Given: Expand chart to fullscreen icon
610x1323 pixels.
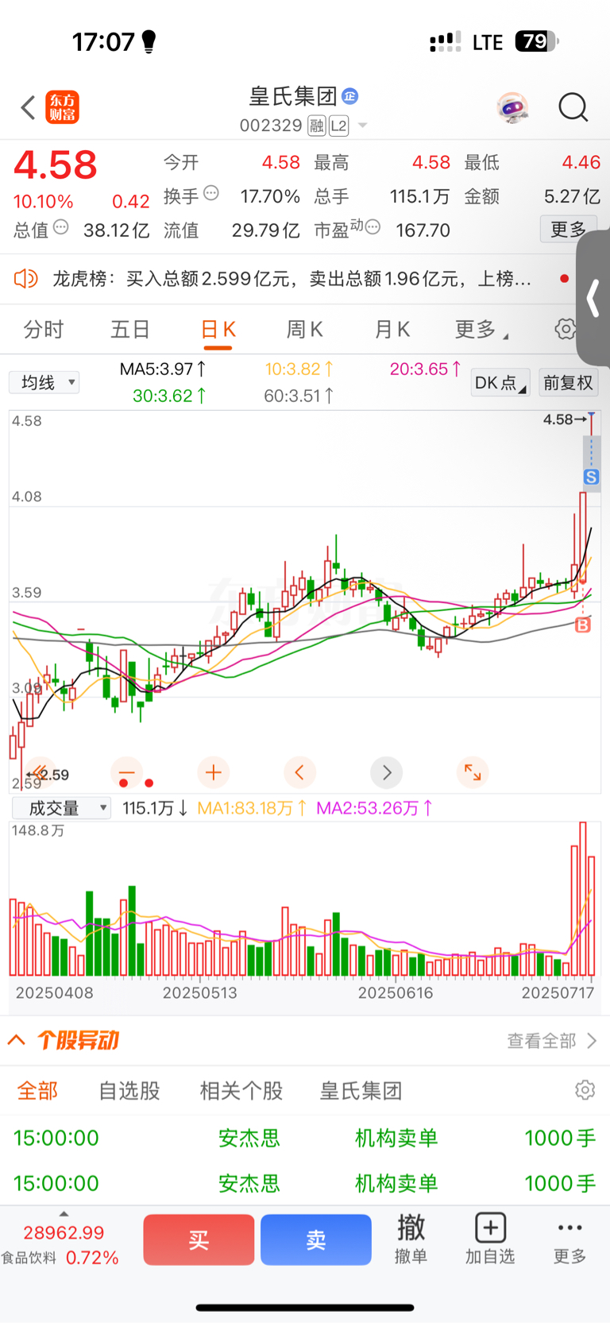Looking at the screenshot, I should (x=473, y=772).
